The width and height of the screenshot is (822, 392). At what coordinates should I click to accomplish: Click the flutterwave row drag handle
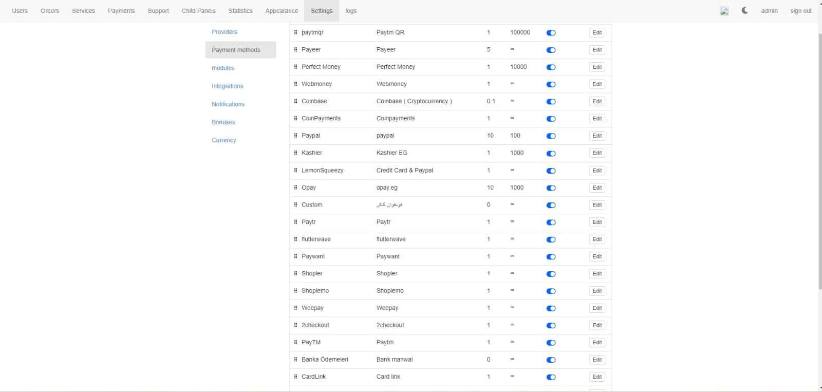pos(295,239)
